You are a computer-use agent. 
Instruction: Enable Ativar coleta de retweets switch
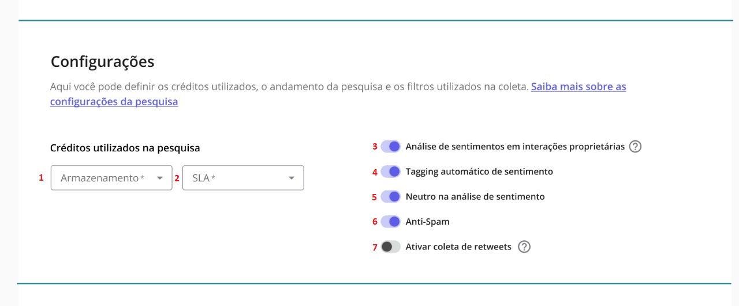point(391,247)
